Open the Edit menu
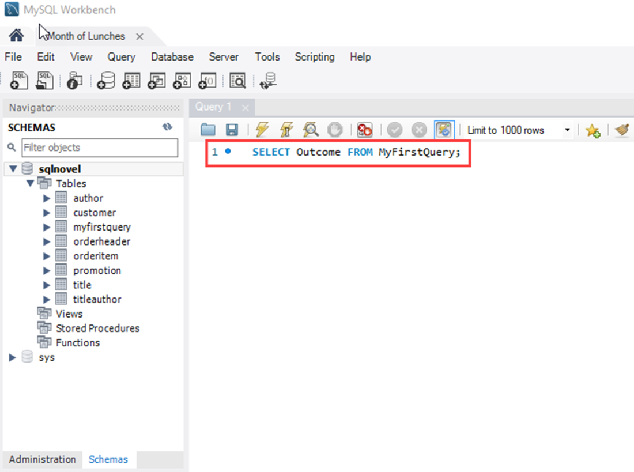Viewport: 634px width, 472px height. pos(46,56)
